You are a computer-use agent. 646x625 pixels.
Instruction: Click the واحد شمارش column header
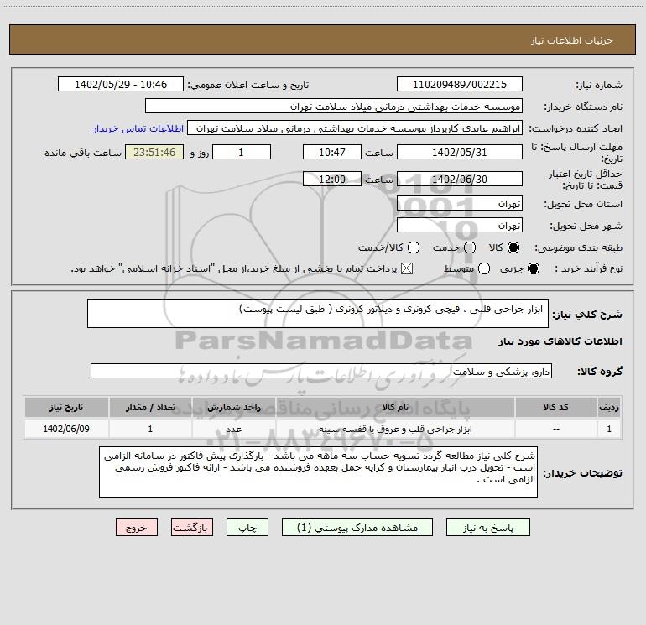coord(233,407)
